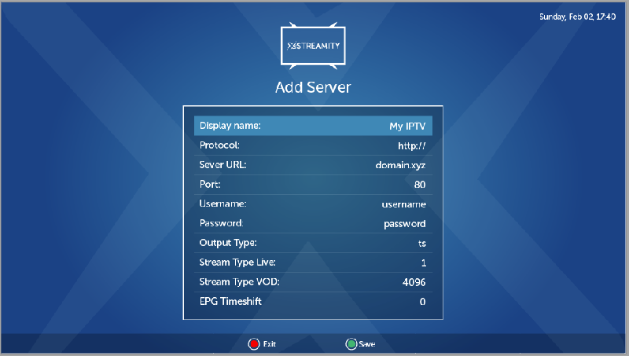629x356 pixels.
Task: Change the ts output type value
Action: click(x=422, y=244)
